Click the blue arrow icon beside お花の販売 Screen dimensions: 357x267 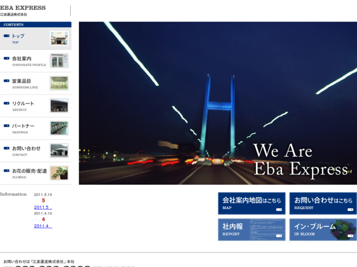pyautogui.click(x=6, y=171)
